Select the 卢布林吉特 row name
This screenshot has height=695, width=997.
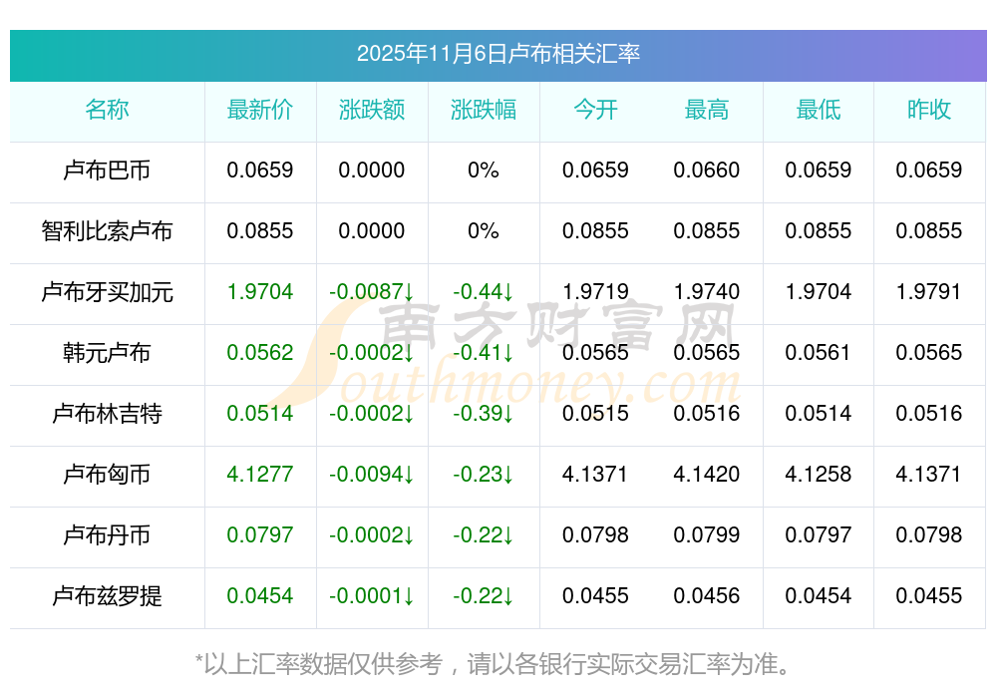[x=107, y=414]
